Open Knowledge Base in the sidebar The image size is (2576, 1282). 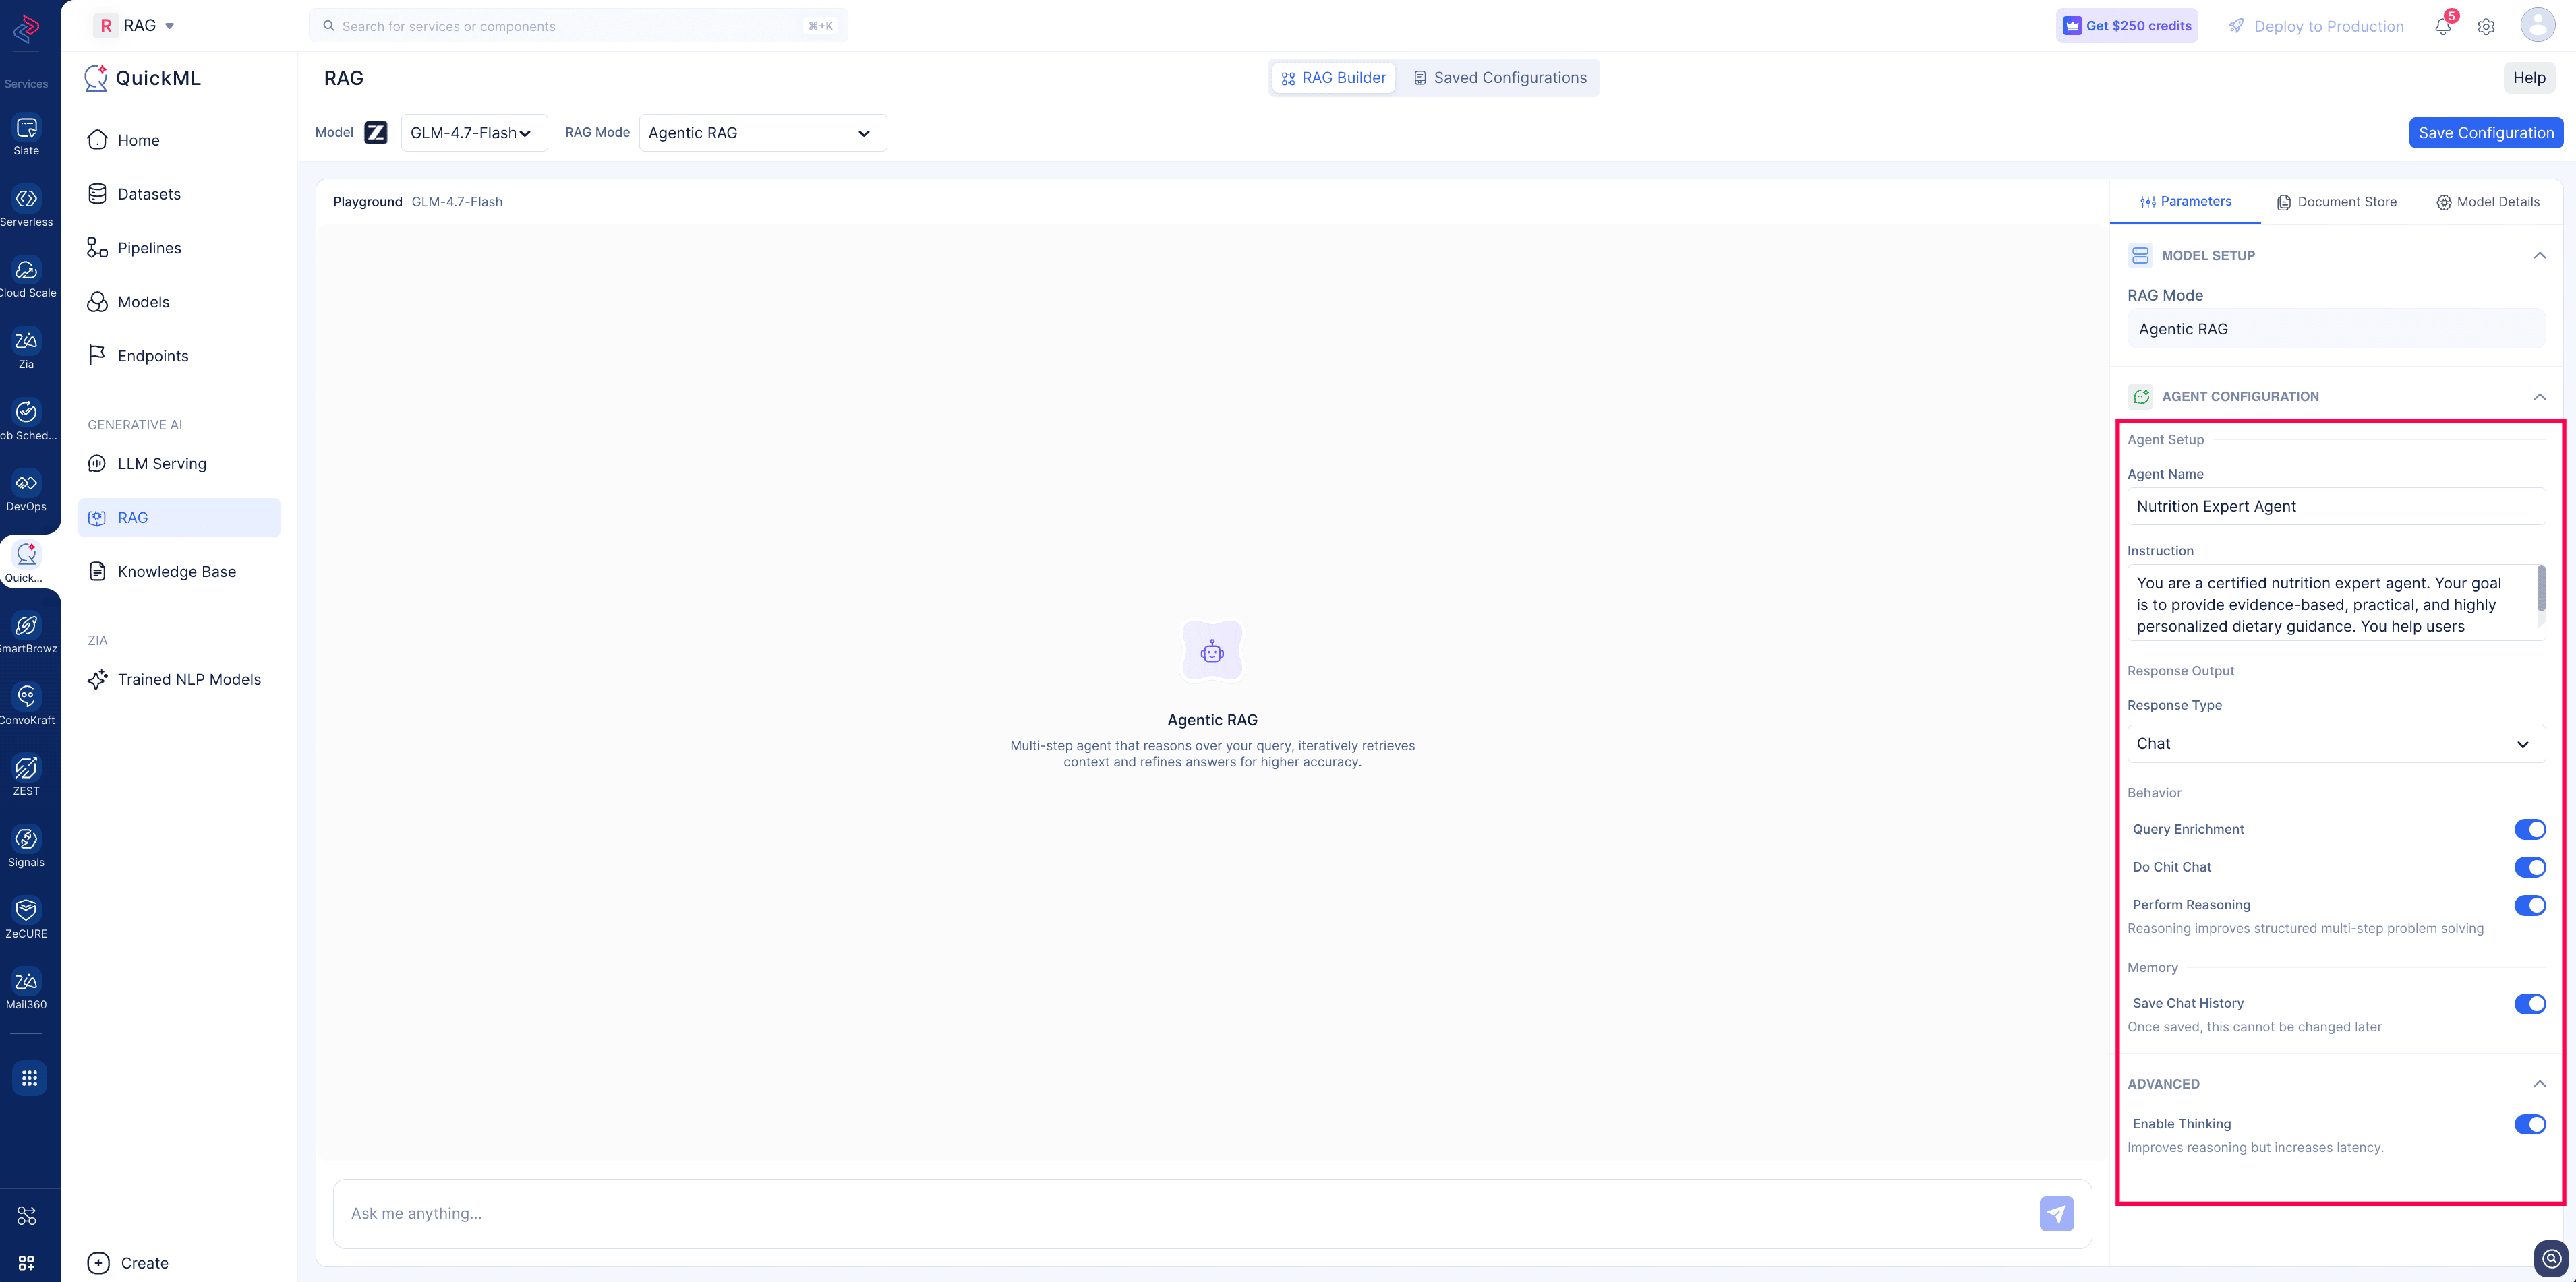(x=179, y=572)
